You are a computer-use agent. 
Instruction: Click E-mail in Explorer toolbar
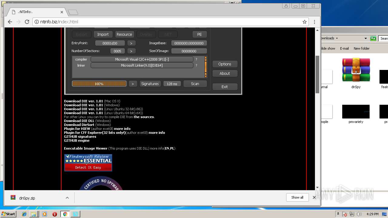point(344,48)
